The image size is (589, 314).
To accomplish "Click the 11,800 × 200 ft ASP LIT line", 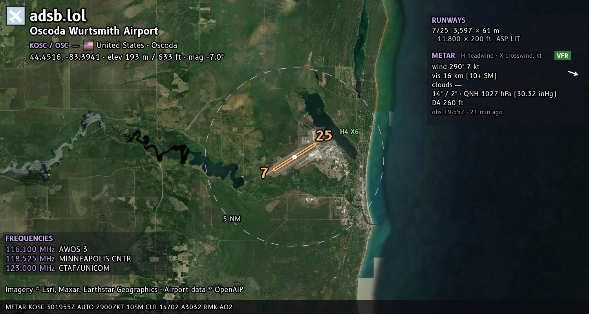I will coord(479,39).
